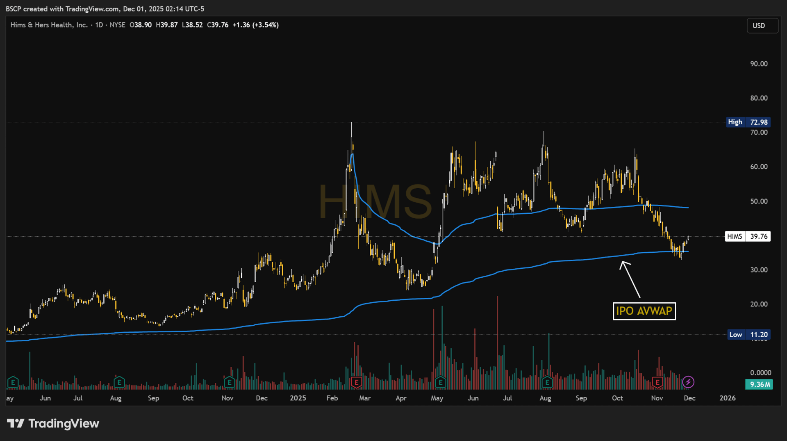787x441 pixels.
Task: Click the 30.00 price axis label
Action: pos(759,270)
